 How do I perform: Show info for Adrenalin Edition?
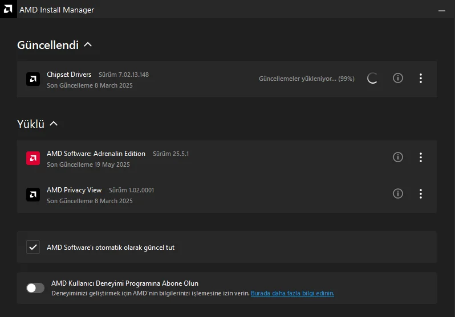pyautogui.click(x=398, y=157)
